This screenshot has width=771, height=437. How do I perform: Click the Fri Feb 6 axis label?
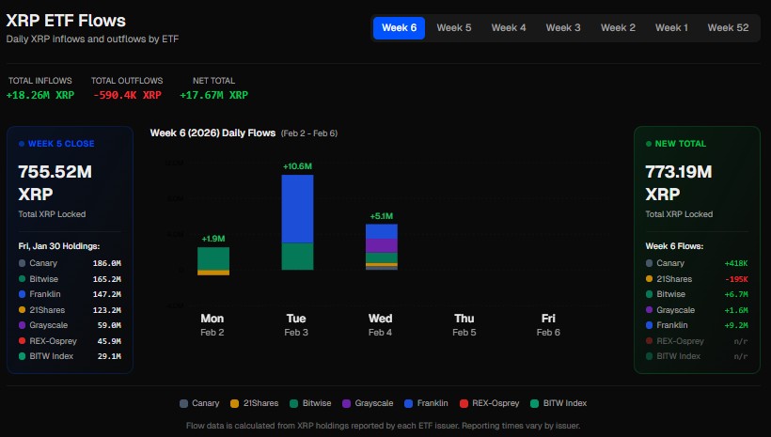(x=548, y=325)
